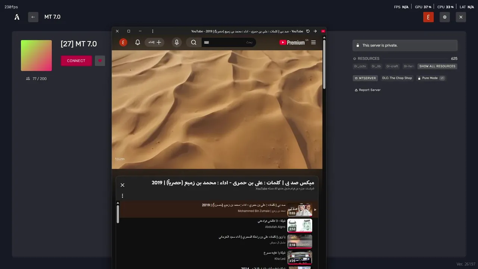Click the 0r_lib resource tag

pyautogui.click(x=376, y=66)
